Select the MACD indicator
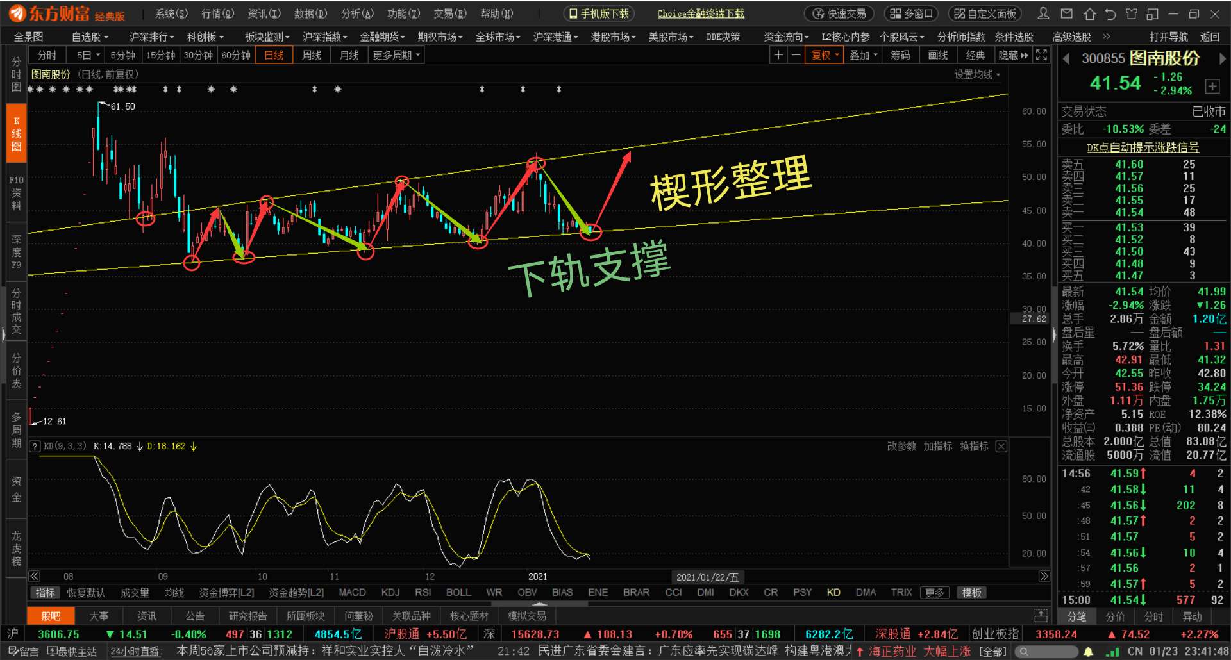This screenshot has height=660, width=1231. (x=352, y=593)
